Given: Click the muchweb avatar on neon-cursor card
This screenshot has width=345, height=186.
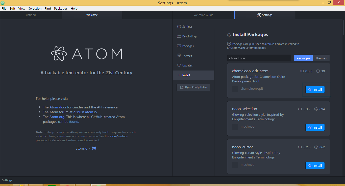Looking at the screenshot, I should 235,165.
